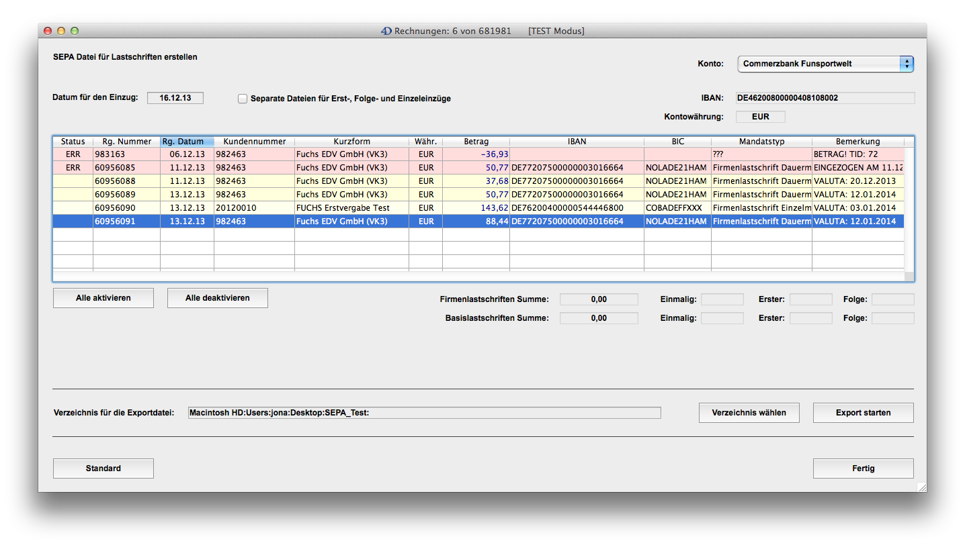Click the export directory path field

[x=423, y=413]
